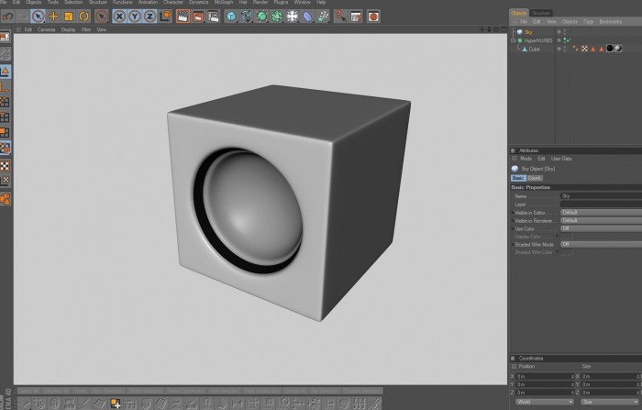Open the Shaded Wire Mode dropdown
Image resolution: width=642 pixels, height=410 pixels.
point(601,244)
